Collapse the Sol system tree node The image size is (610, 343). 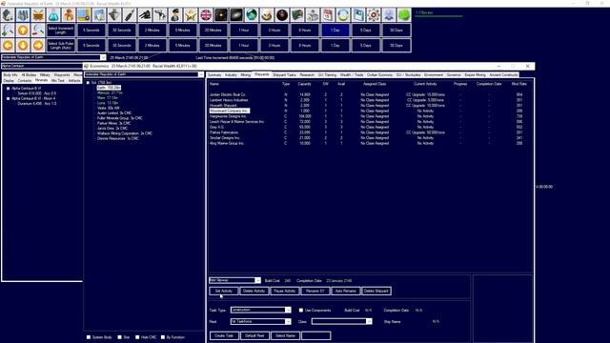(x=88, y=83)
